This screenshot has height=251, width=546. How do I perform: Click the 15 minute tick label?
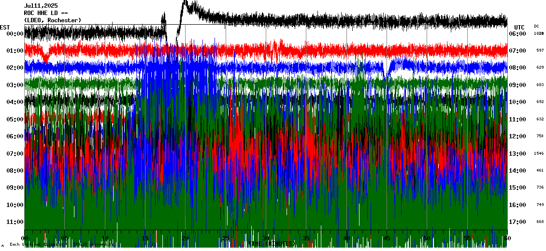(x=145, y=238)
